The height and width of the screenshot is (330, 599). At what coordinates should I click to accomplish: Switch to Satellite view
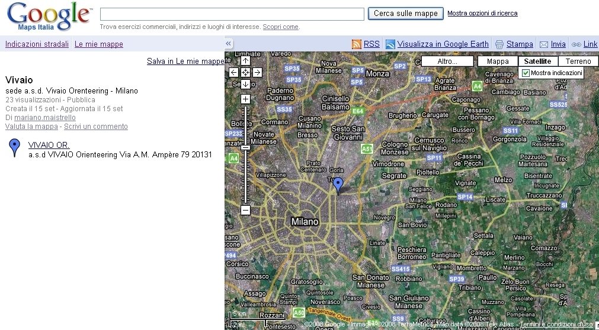pos(537,61)
